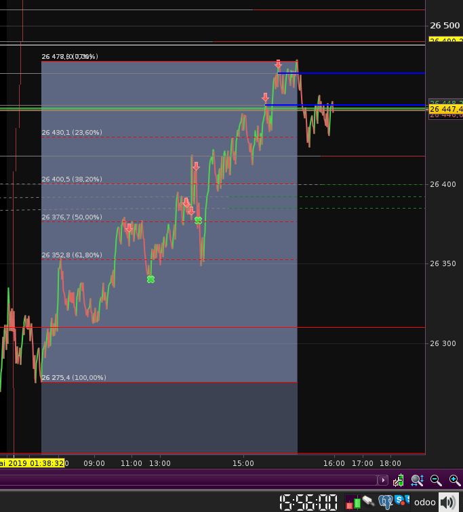Click the 18:00 time axis label
463x512 pixels.
pyautogui.click(x=390, y=463)
